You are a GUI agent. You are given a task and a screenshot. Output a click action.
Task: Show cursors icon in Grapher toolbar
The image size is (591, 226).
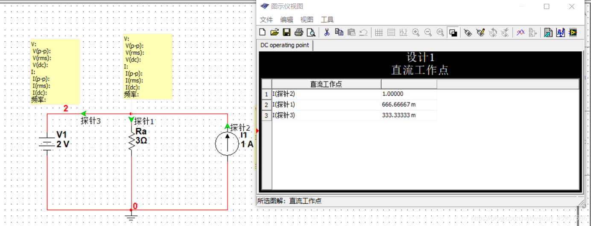(x=403, y=32)
